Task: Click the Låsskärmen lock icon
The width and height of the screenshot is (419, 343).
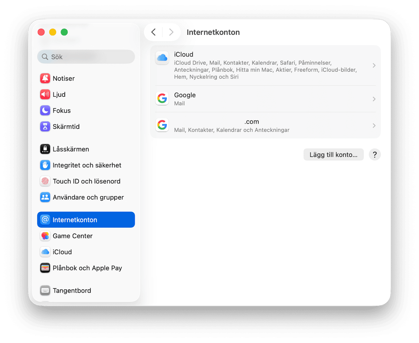Action: click(45, 149)
